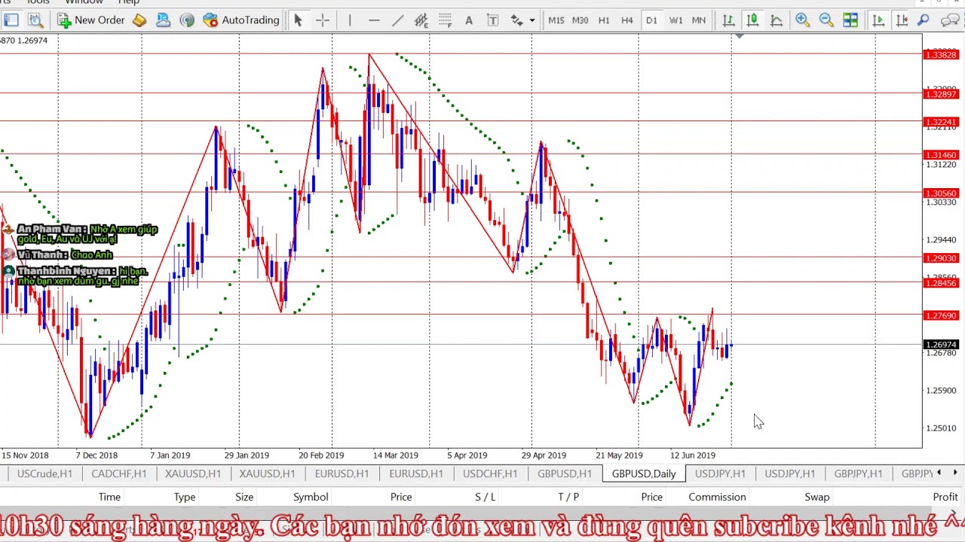This screenshot has height=542, width=965.
Task: Switch to CADCHF,H1 chart tab
Action: (x=118, y=473)
